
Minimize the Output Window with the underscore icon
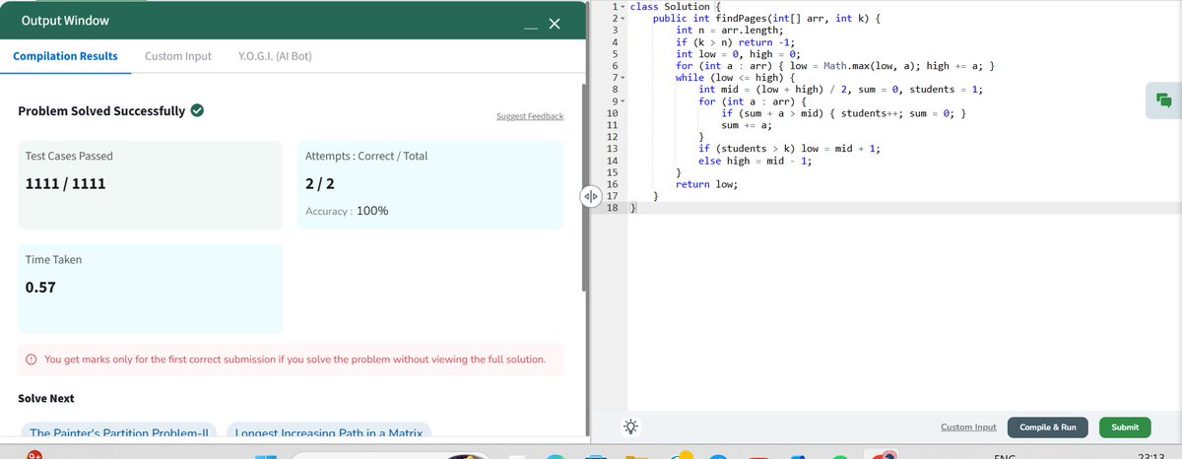(x=531, y=26)
